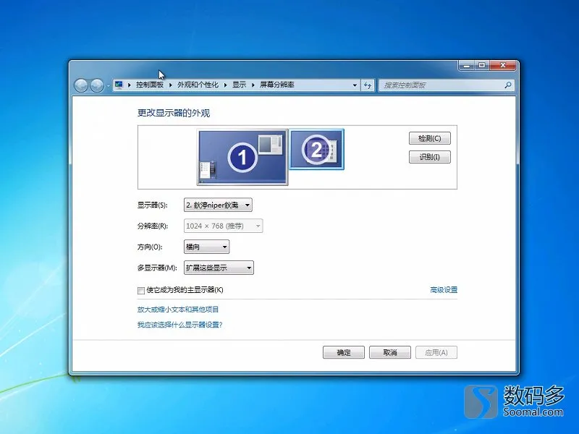Expand the arrow before 外观和个性化
The width and height of the screenshot is (579, 434).
171,85
